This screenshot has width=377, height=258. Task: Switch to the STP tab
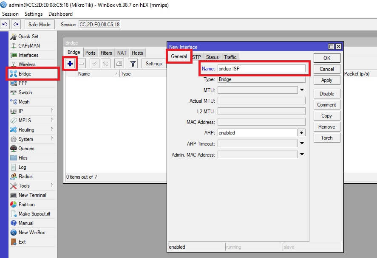coord(196,57)
